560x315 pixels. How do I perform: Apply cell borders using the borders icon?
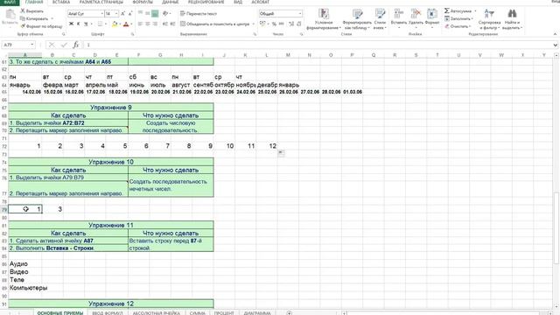100,24
